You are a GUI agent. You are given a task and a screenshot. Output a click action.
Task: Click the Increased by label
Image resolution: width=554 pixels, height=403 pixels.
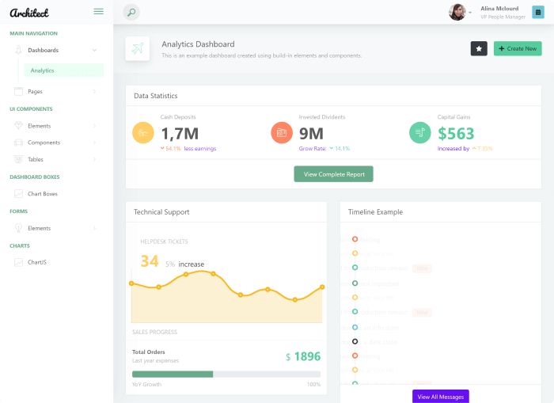click(453, 149)
